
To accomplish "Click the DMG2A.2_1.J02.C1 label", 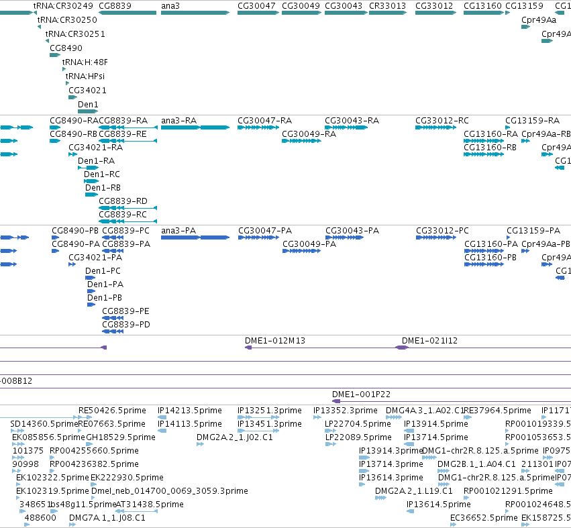I will [235, 437].
